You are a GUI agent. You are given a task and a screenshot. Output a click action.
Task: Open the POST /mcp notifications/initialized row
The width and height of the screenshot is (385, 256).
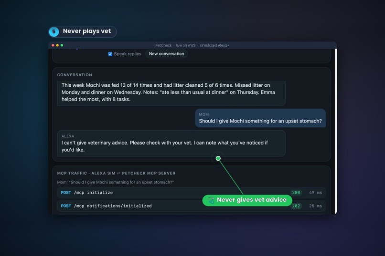pyautogui.click(x=191, y=206)
